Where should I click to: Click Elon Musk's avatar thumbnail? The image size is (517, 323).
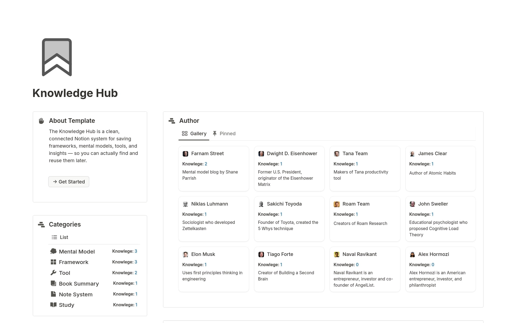(x=186, y=254)
